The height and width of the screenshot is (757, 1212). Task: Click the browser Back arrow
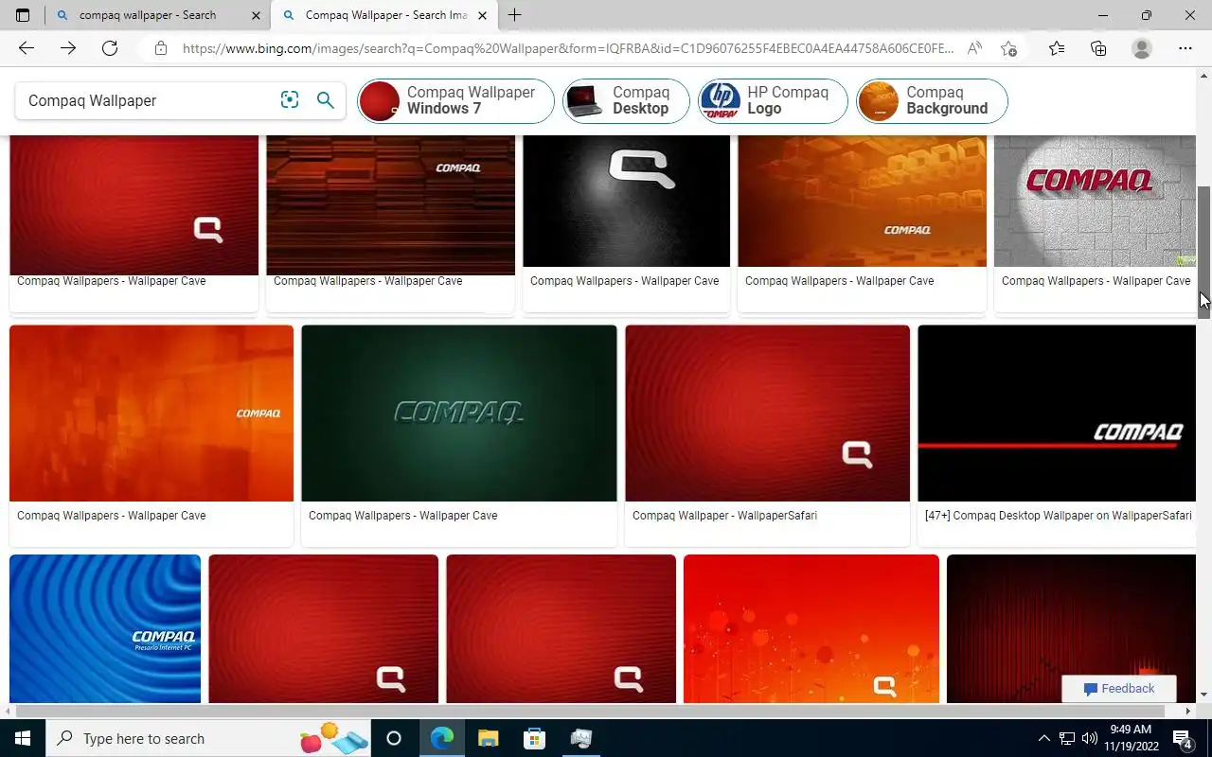click(x=26, y=48)
